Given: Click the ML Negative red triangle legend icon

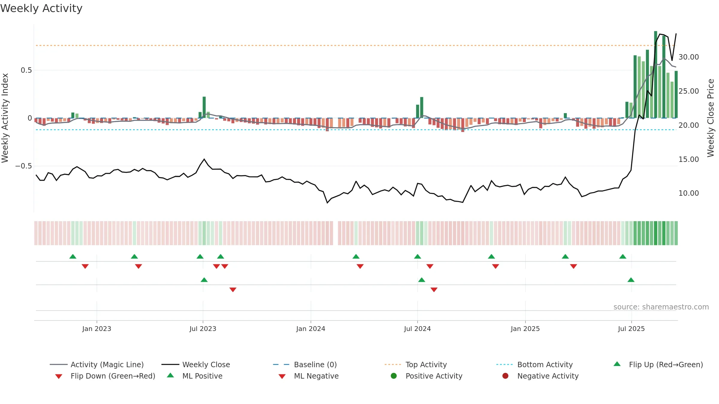Looking at the screenshot, I should coord(282,376).
